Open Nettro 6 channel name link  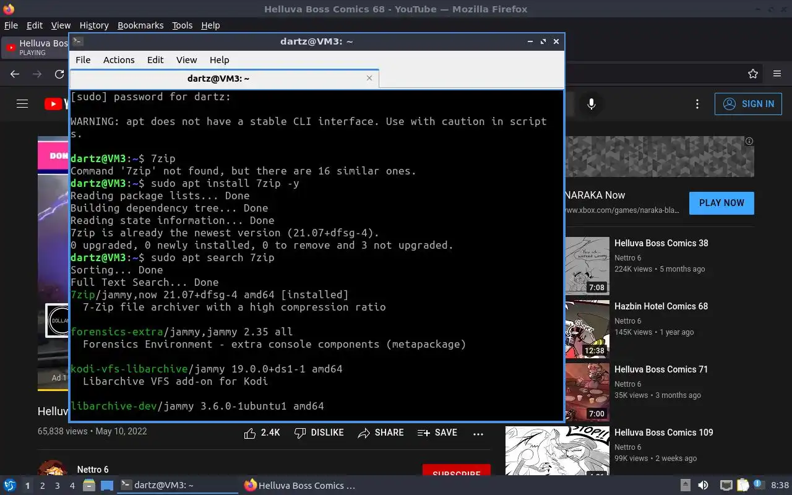pos(93,470)
